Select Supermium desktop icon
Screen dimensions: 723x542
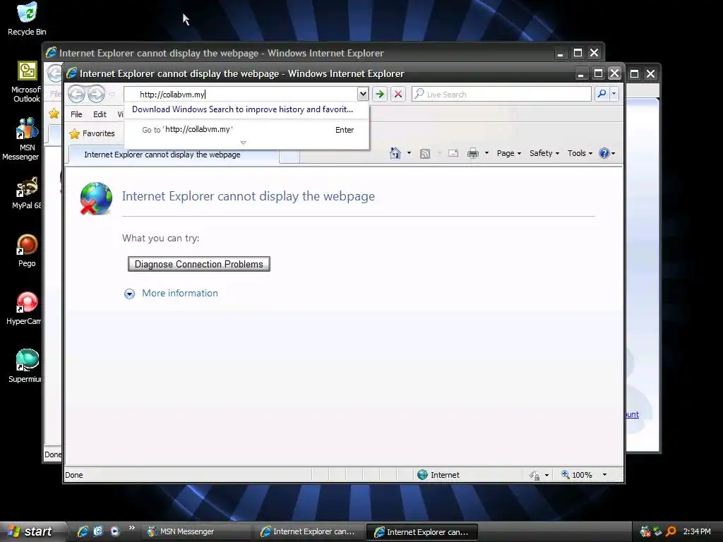pyautogui.click(x=26, y=366)
